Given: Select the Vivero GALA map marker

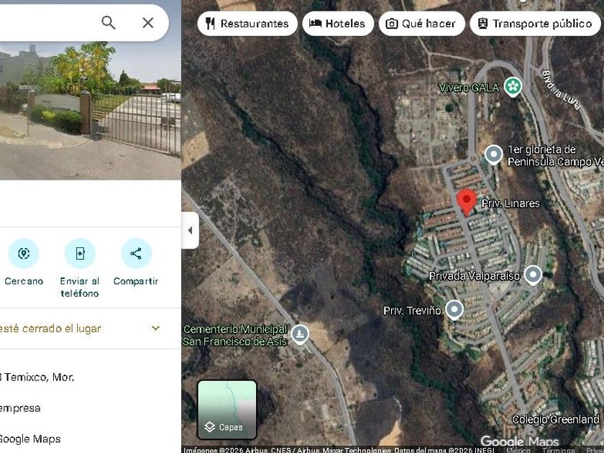Looking at the screenshot, I should coord(513,87).
